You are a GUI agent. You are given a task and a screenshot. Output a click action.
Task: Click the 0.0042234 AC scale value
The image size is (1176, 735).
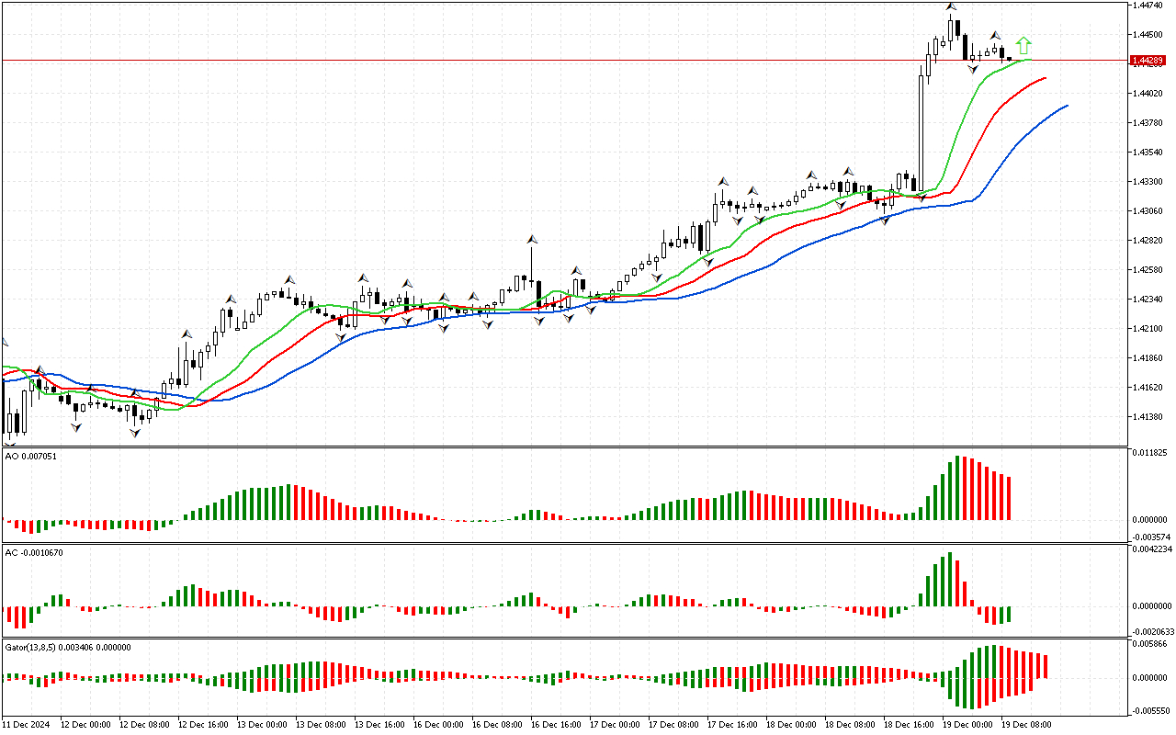coord(1152,550)
